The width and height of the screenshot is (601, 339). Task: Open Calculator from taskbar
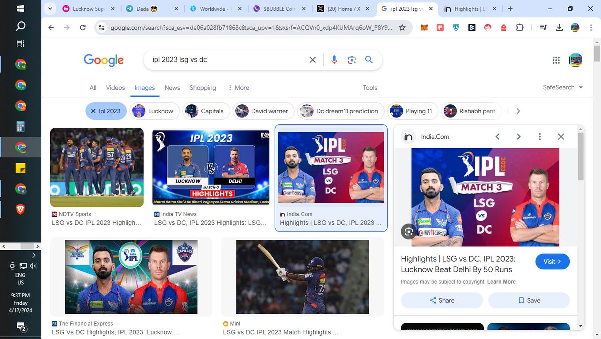[x=20, y=127]
